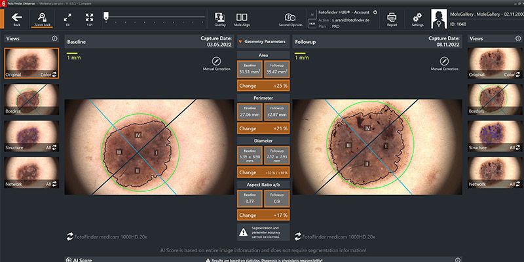Toggle the Zoom Lock tool
The height and width of the screenshot is (262, 524).
tap(43, 16)
